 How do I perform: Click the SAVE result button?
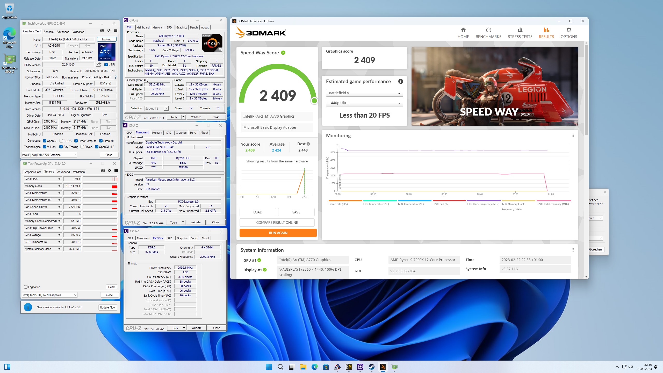point(296,212)
